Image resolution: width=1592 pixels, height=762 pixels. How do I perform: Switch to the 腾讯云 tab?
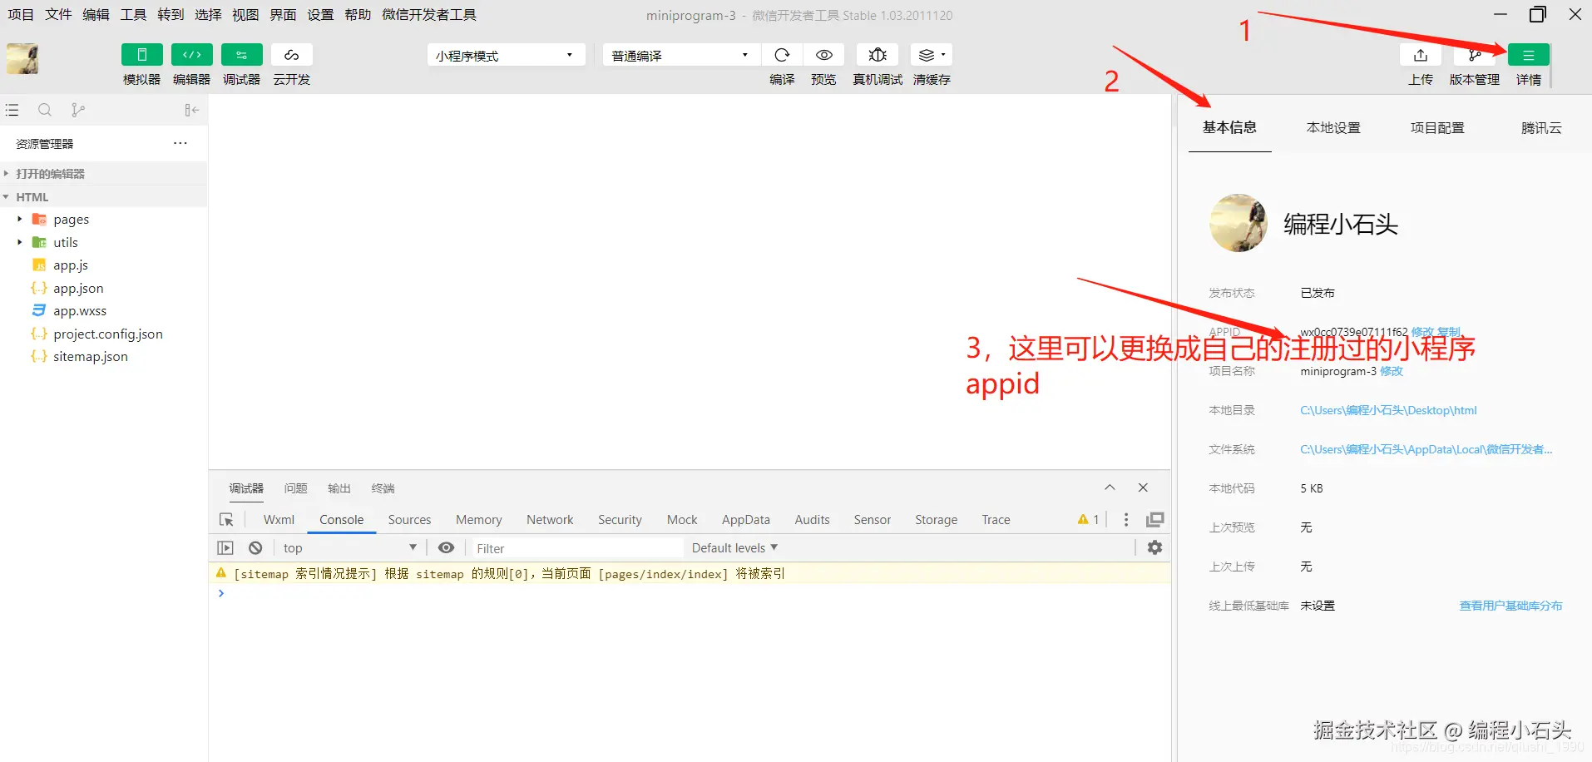[1541, 128]
